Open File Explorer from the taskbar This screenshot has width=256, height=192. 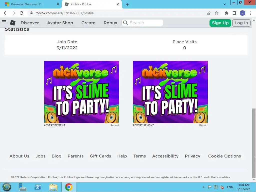(53, 187)
